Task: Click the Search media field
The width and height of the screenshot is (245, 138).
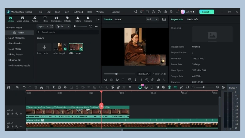Action: tap(68, 32)
